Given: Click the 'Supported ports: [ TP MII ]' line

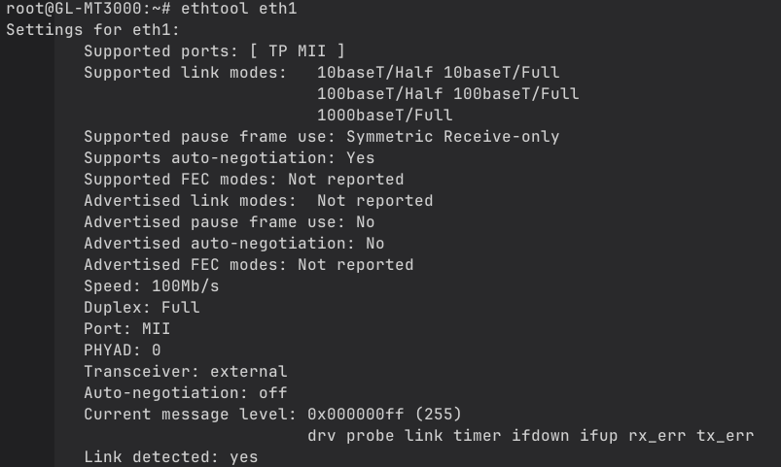Looking at the screenshot, I should point(214,50).
